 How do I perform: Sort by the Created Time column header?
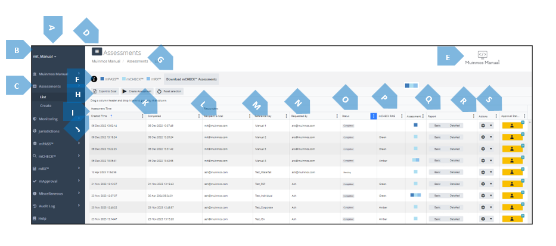point(100,116)
